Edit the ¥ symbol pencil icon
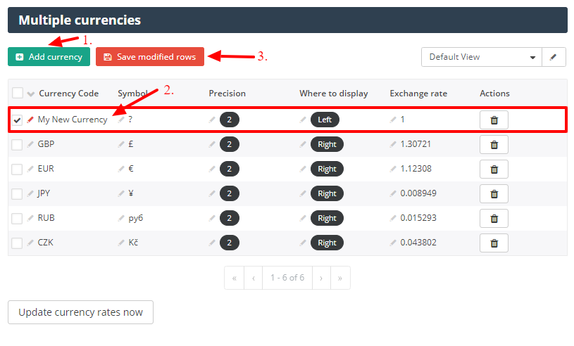The image size is (574, 346). tap(121, 193)
